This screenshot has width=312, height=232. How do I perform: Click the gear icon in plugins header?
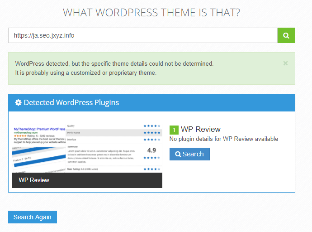[18, 102]
